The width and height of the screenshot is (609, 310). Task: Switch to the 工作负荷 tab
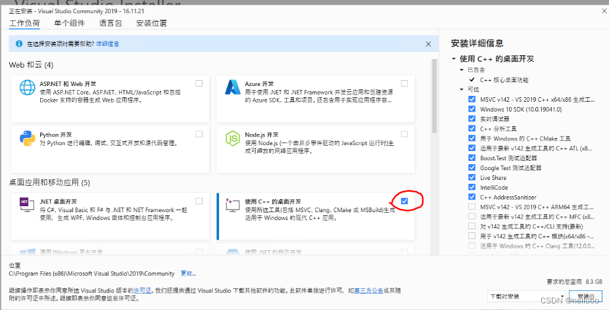click(24, 23)
